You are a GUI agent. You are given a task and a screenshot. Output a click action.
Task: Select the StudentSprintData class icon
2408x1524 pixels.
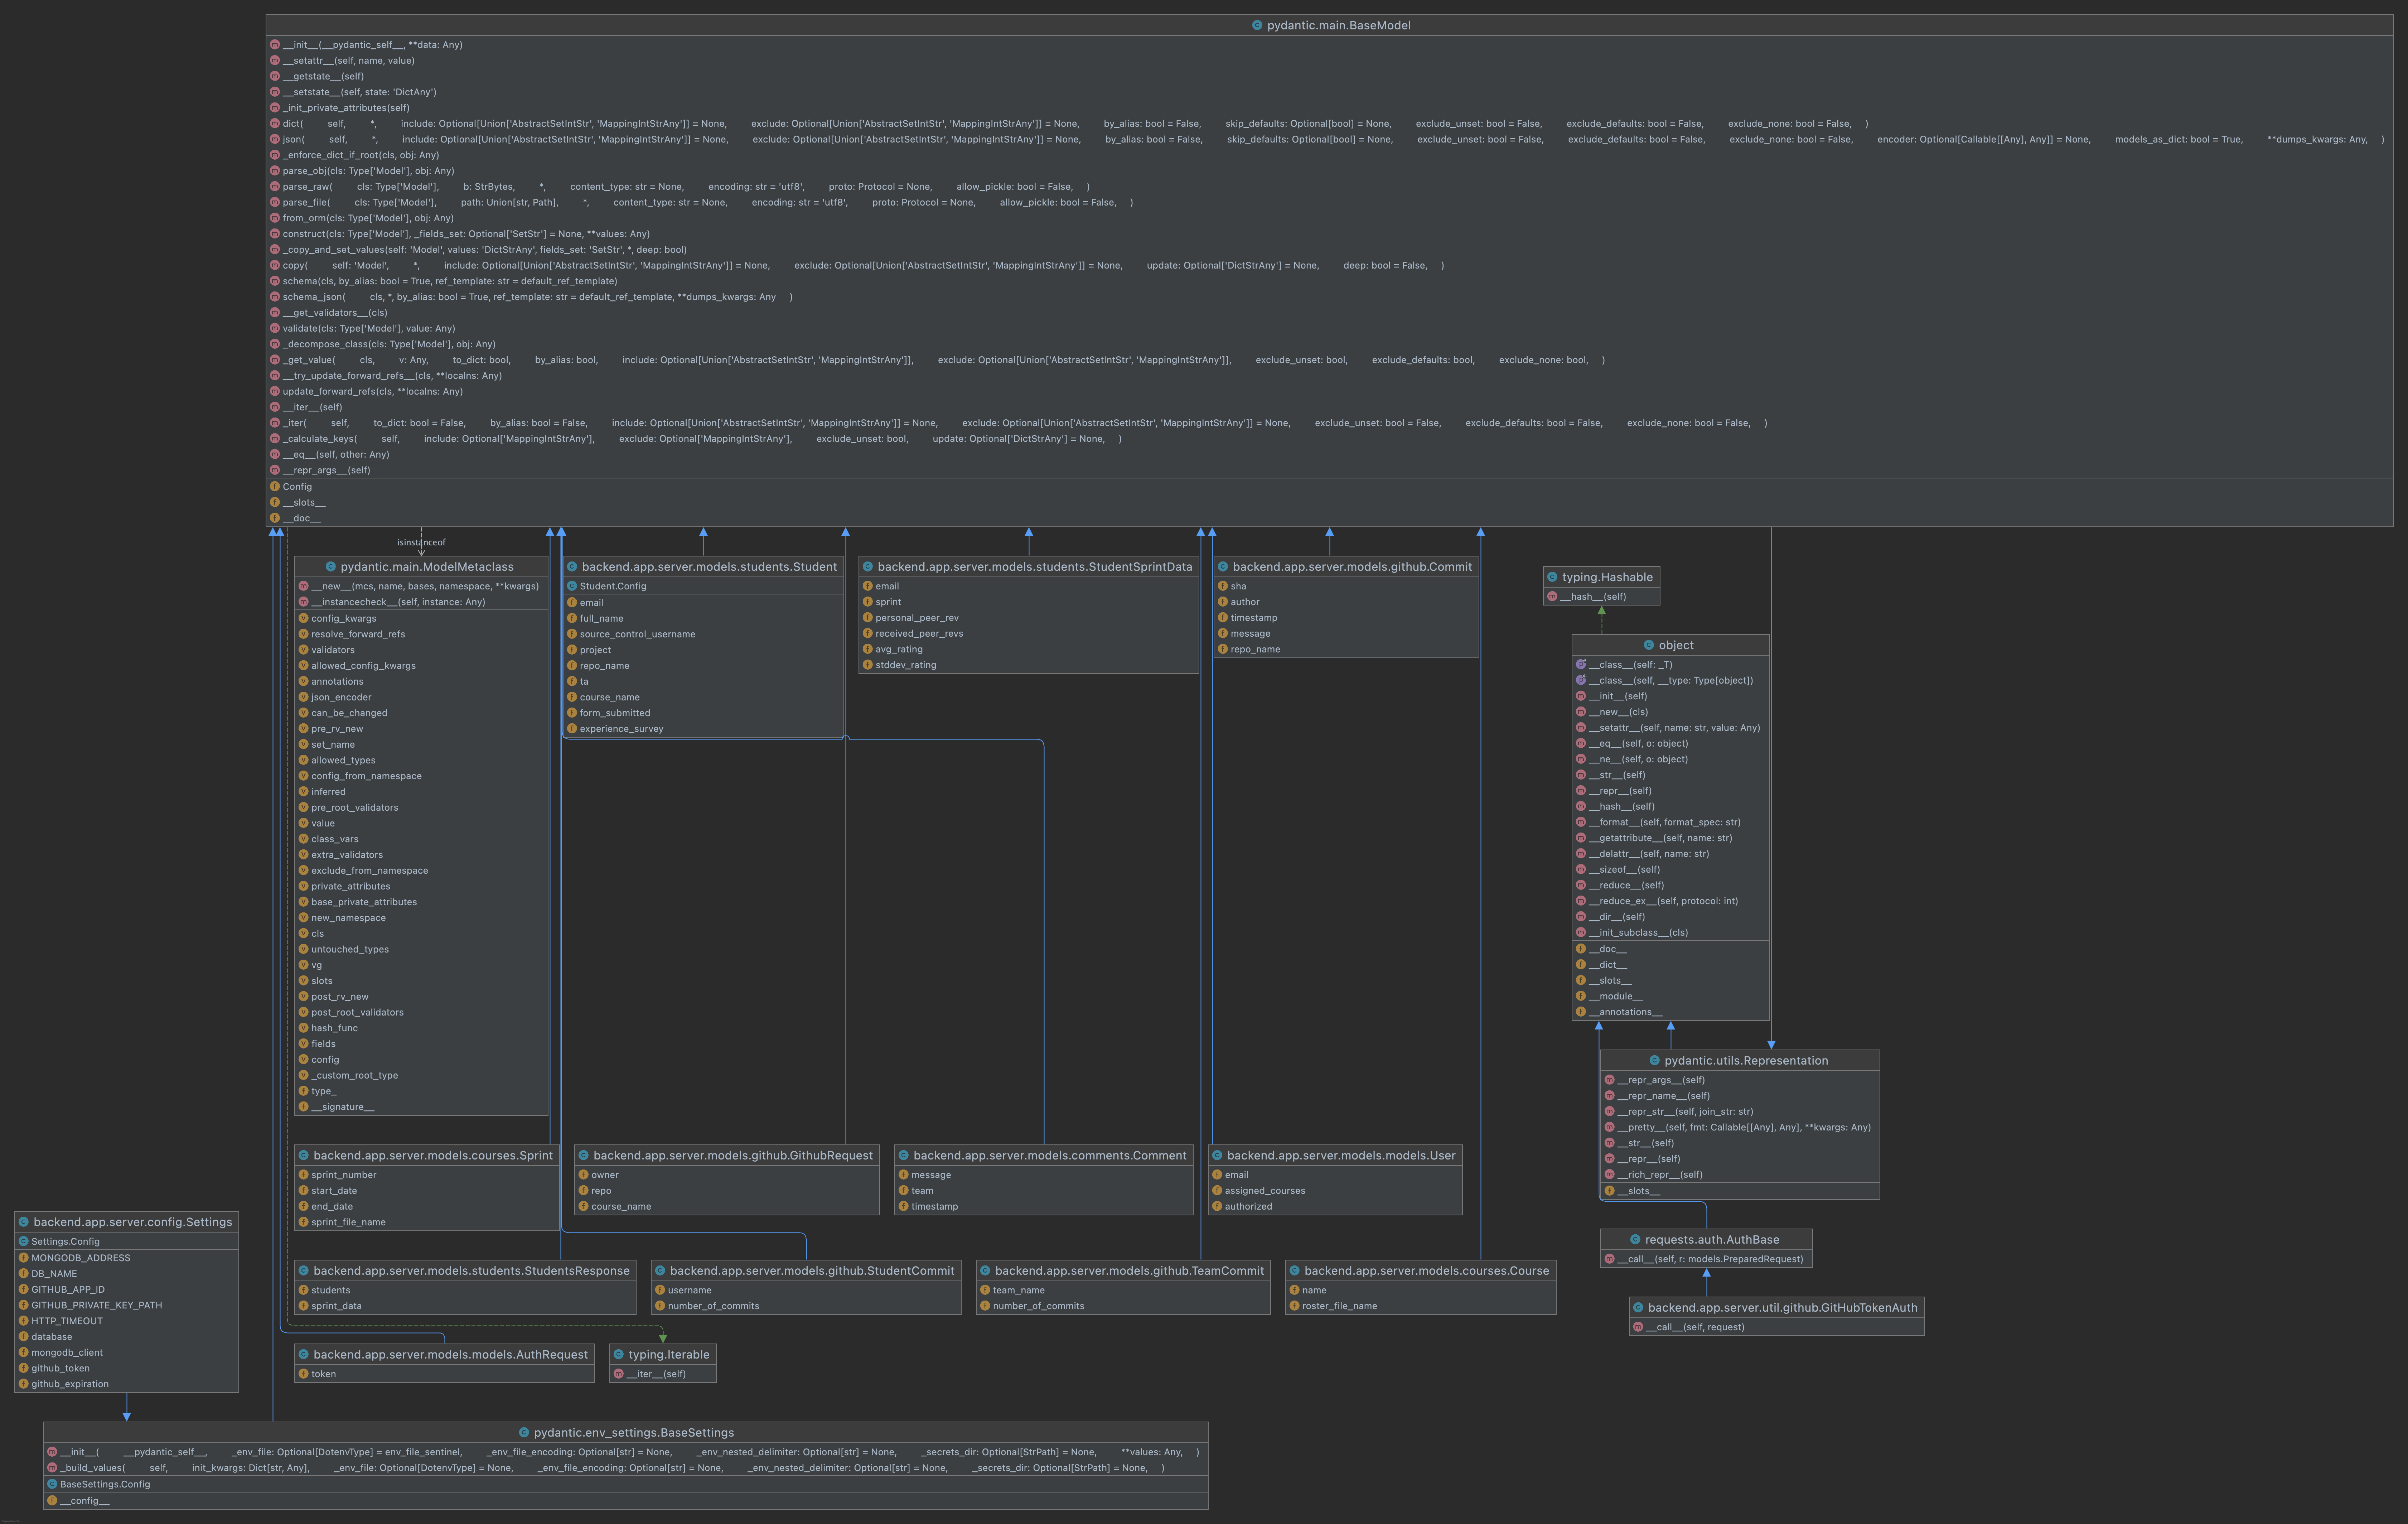tap(868, 567)
